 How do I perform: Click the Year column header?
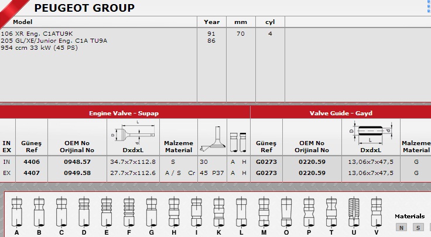[211, 22]
